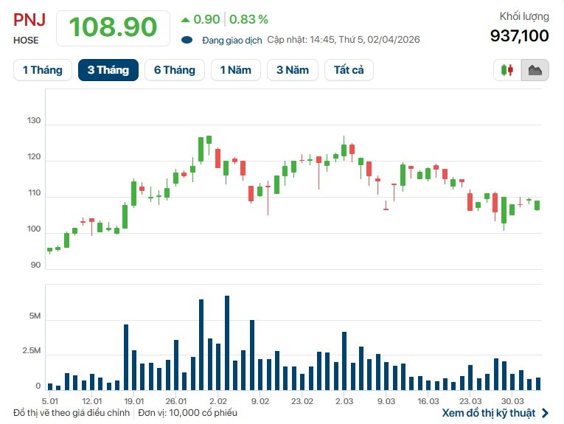Select the 6 Tháng time range

tap(175, 70)
